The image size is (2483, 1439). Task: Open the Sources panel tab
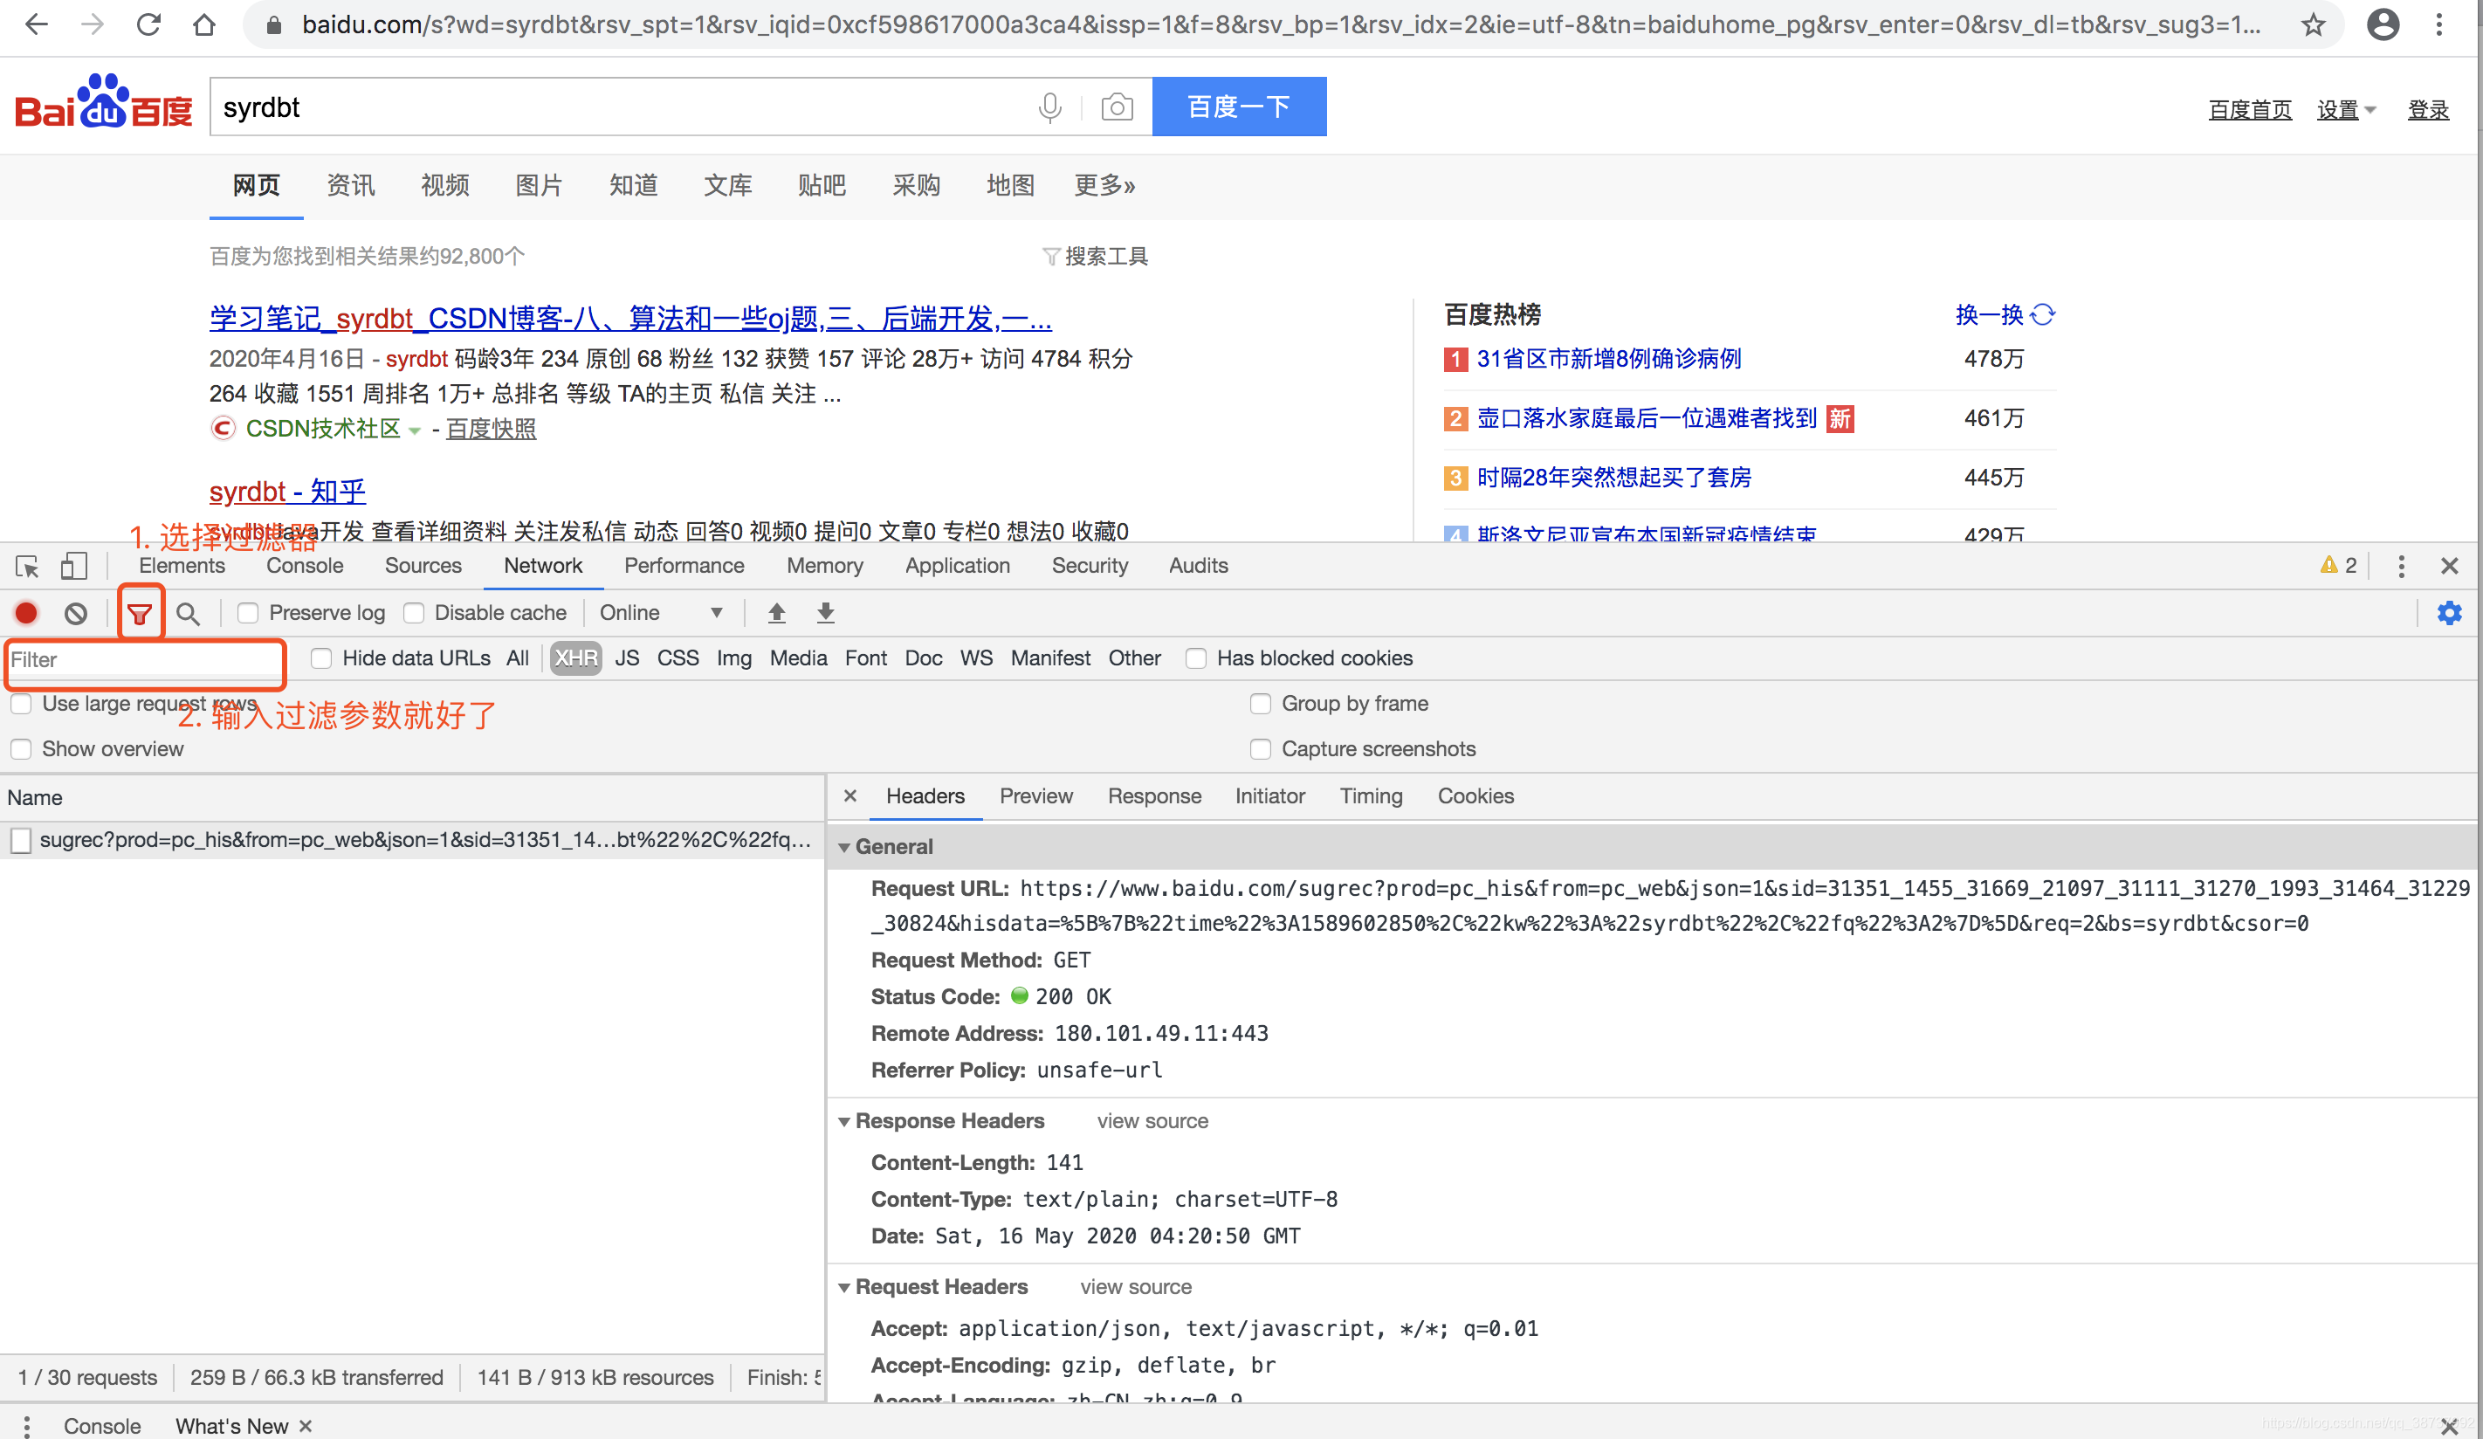pos(423,566)
